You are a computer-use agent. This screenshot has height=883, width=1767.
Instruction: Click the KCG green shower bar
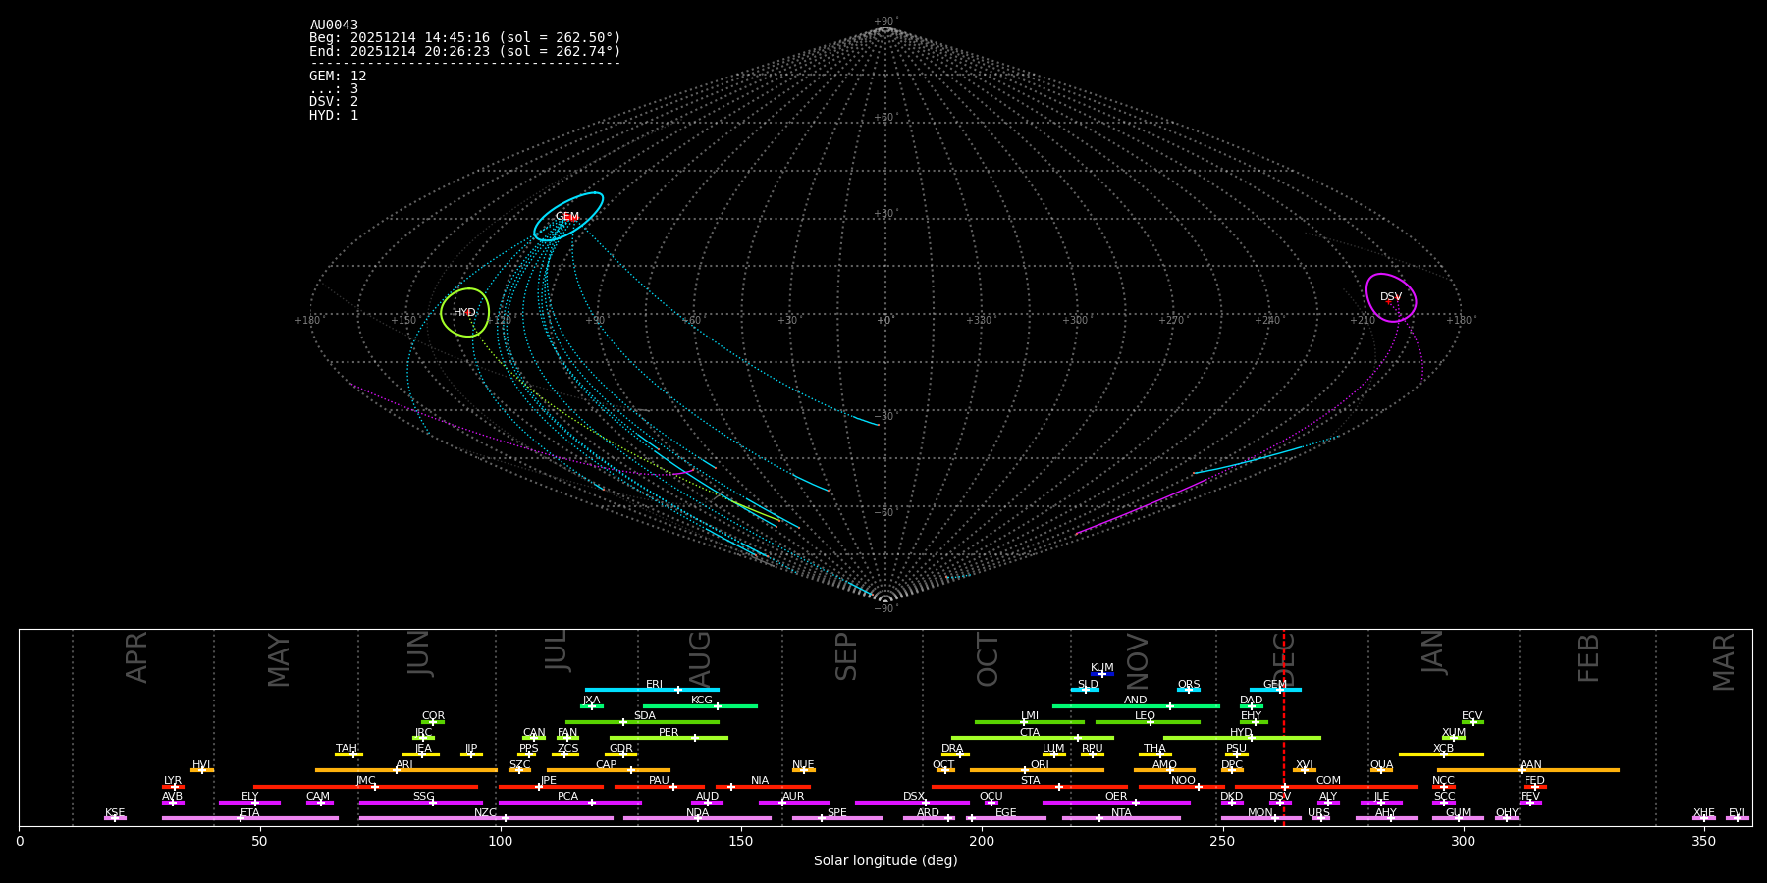[700, 705]
